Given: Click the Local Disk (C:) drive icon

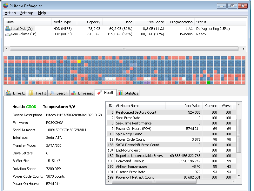Looking at the screenshot, I should [x=8, y=28].
